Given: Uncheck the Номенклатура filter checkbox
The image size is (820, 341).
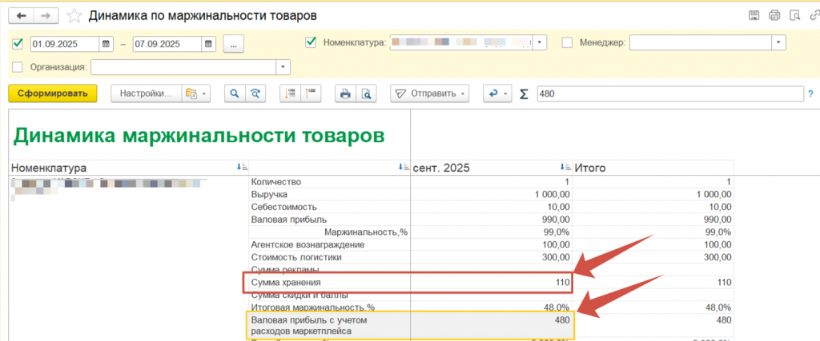Looking at the screenshot, I should coord(312,42).
